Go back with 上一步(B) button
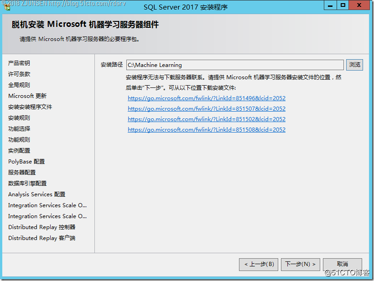The image size is (374, 281). pos(259,264)
